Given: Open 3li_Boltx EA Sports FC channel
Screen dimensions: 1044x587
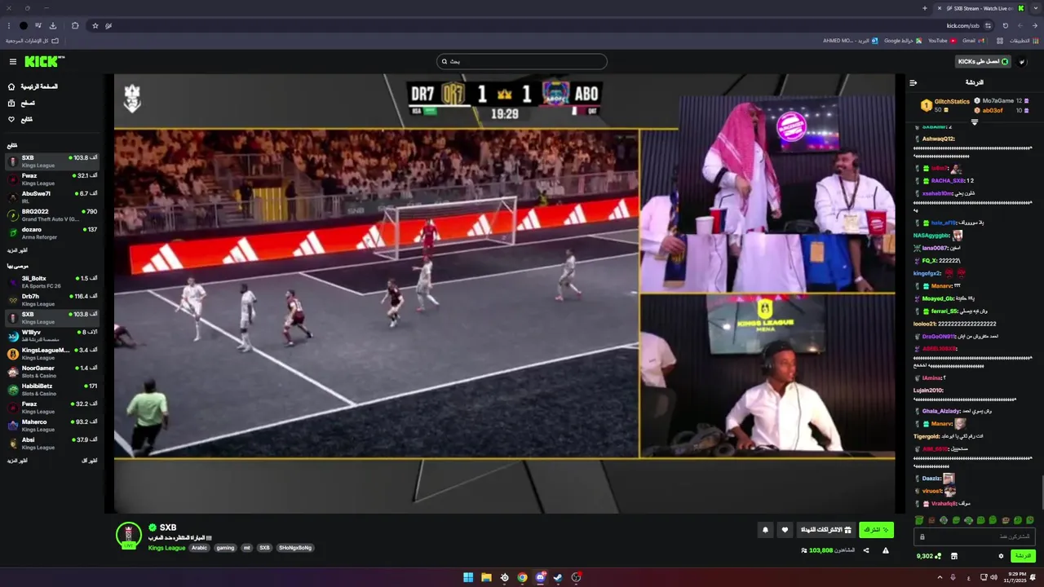Looking at the screenshot, I should 52,281.
